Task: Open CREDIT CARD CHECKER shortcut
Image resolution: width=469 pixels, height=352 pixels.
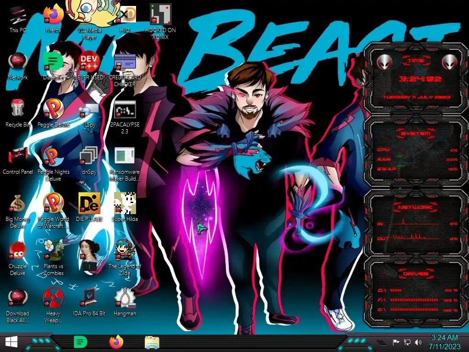Action: pos(125,70)
